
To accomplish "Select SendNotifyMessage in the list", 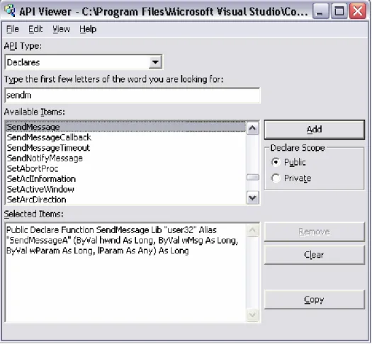I will (x=125, y=159).
